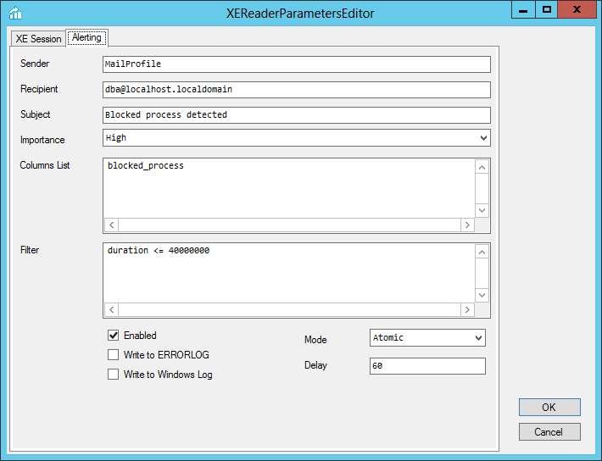The image size is (602, 461).
Task: Click right arrow of Filter horizontal scrollbar
Action: click(467, 310)
